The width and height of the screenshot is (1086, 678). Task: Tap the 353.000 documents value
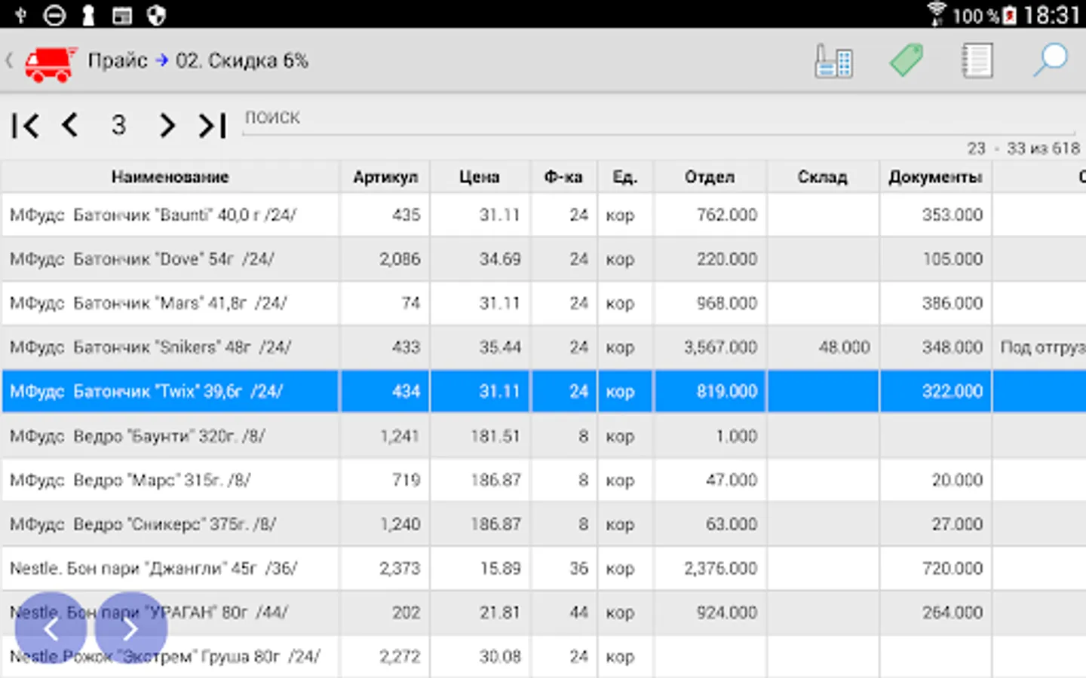[952, 215]
